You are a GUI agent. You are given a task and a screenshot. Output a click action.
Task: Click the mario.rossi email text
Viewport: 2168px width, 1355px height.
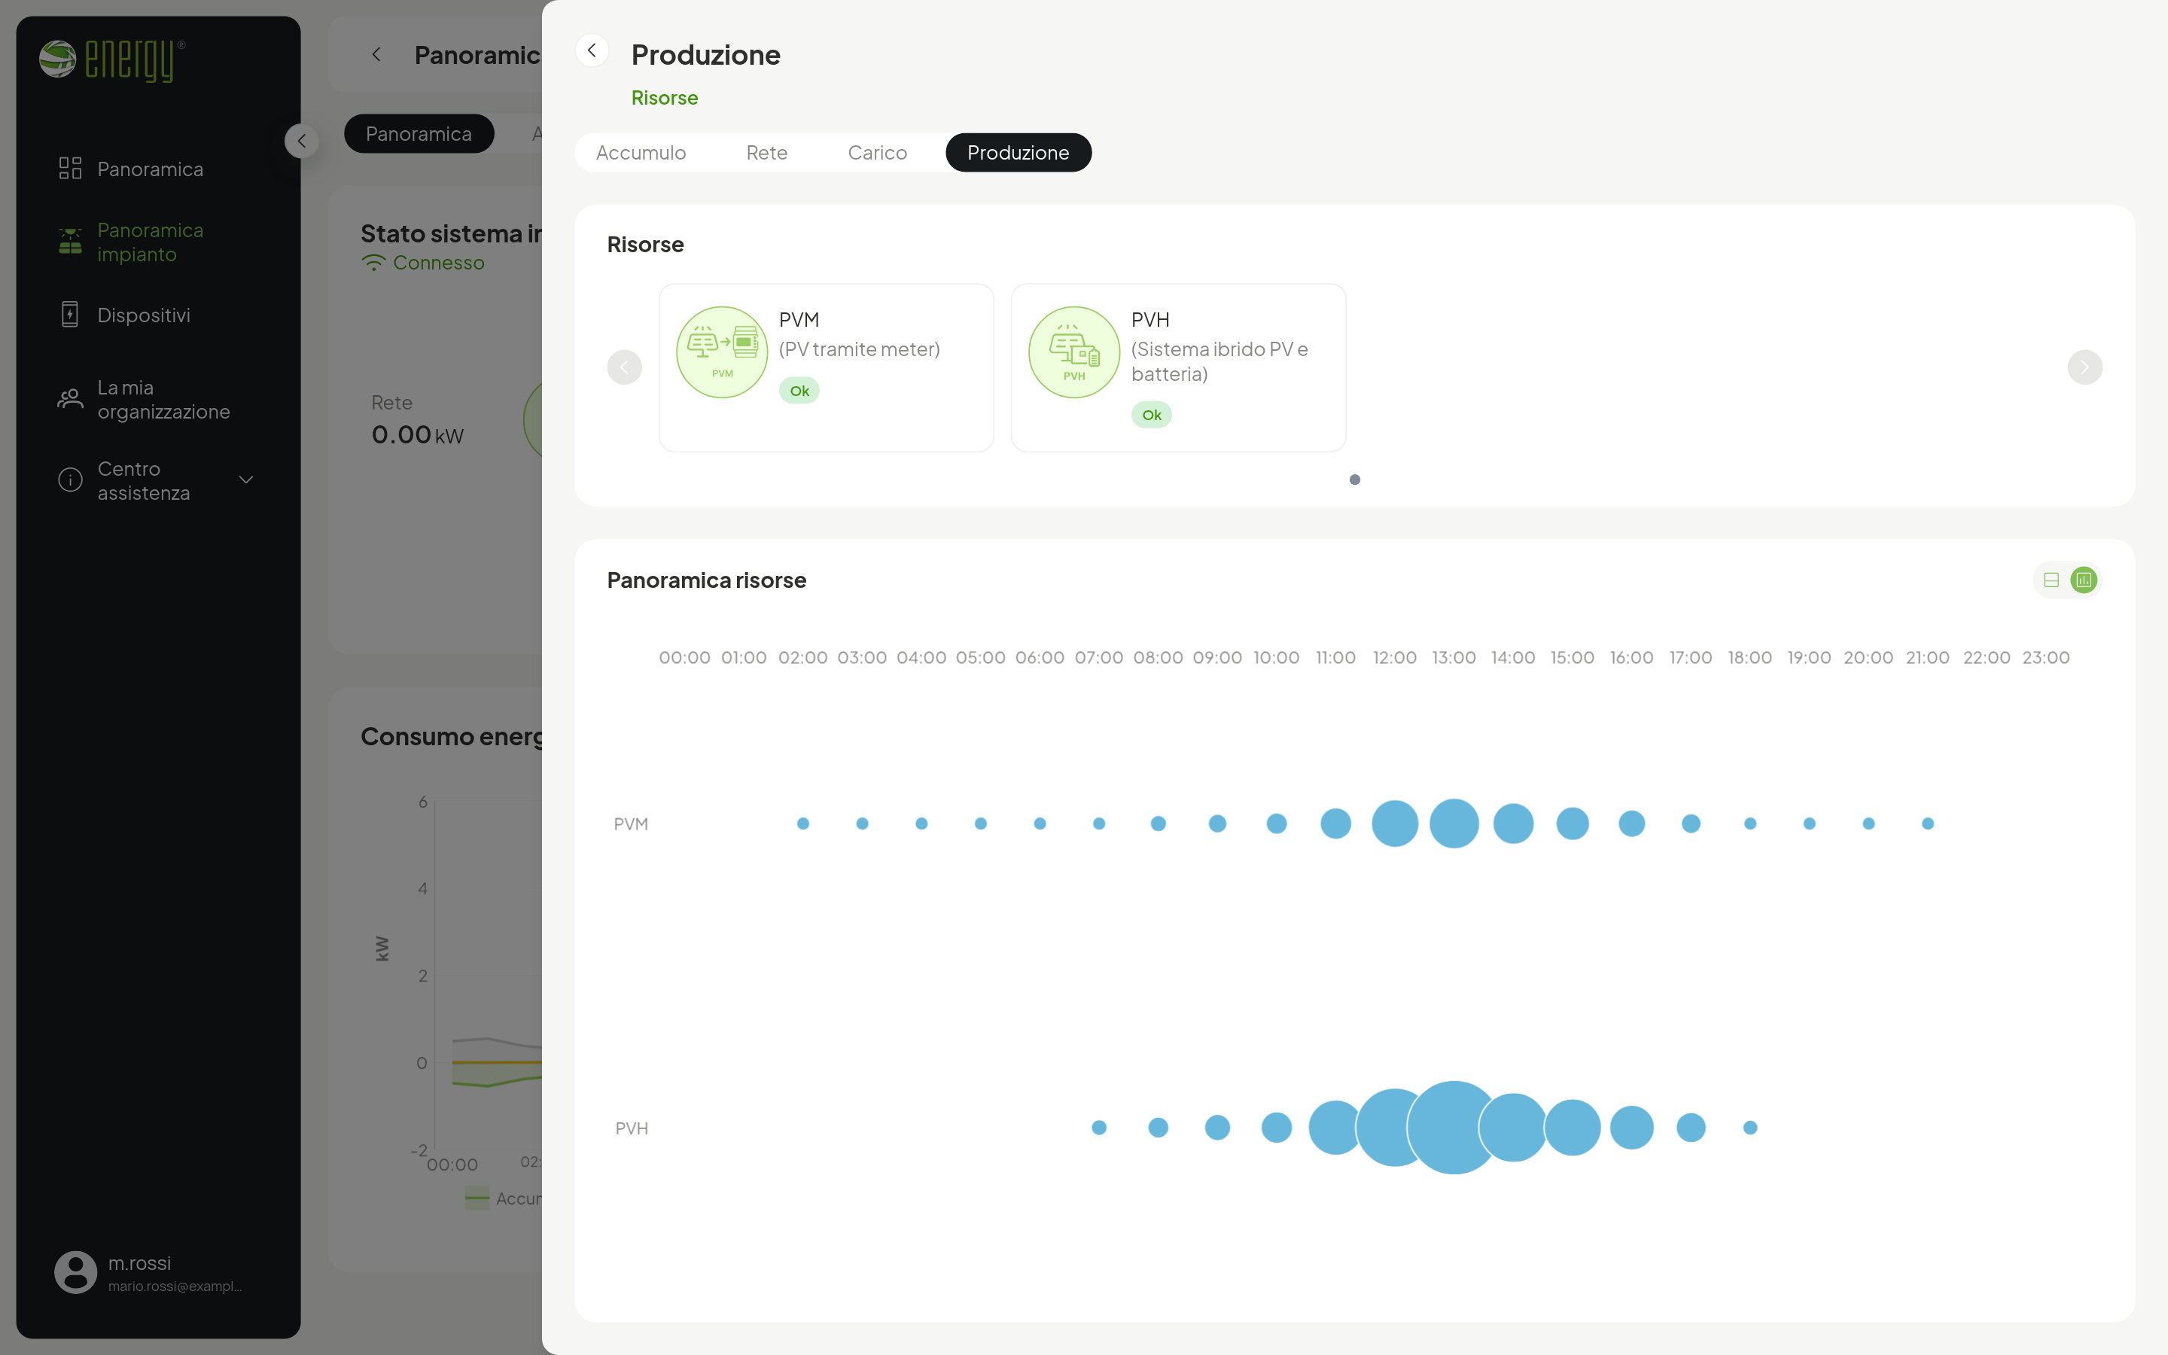point(175,1286)
